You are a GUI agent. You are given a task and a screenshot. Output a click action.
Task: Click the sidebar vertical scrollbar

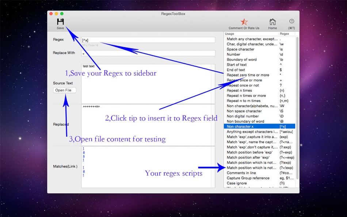297,108
